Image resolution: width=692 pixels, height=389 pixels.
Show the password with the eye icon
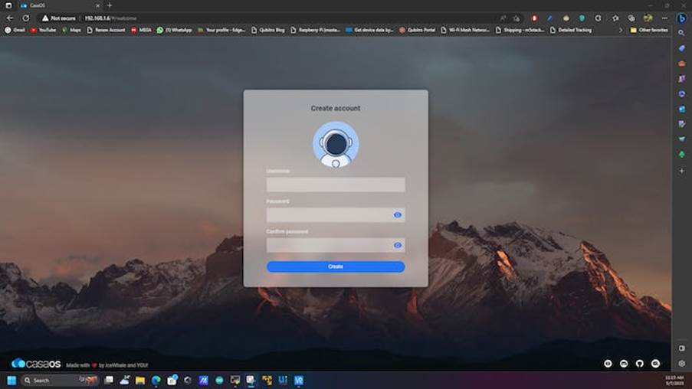397,214
